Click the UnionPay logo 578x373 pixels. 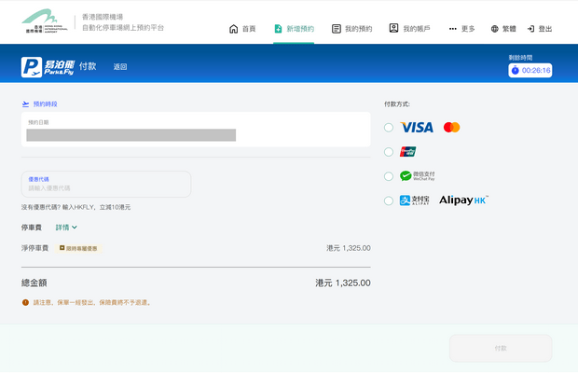[407, 152]
